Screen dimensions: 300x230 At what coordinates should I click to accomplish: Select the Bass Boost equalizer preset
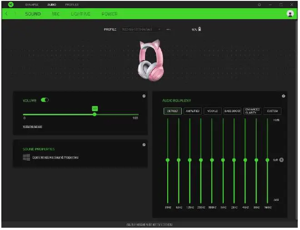(232, 111)
